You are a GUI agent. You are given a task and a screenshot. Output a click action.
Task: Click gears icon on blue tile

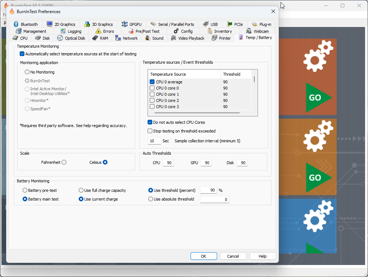tap(318, 216)
